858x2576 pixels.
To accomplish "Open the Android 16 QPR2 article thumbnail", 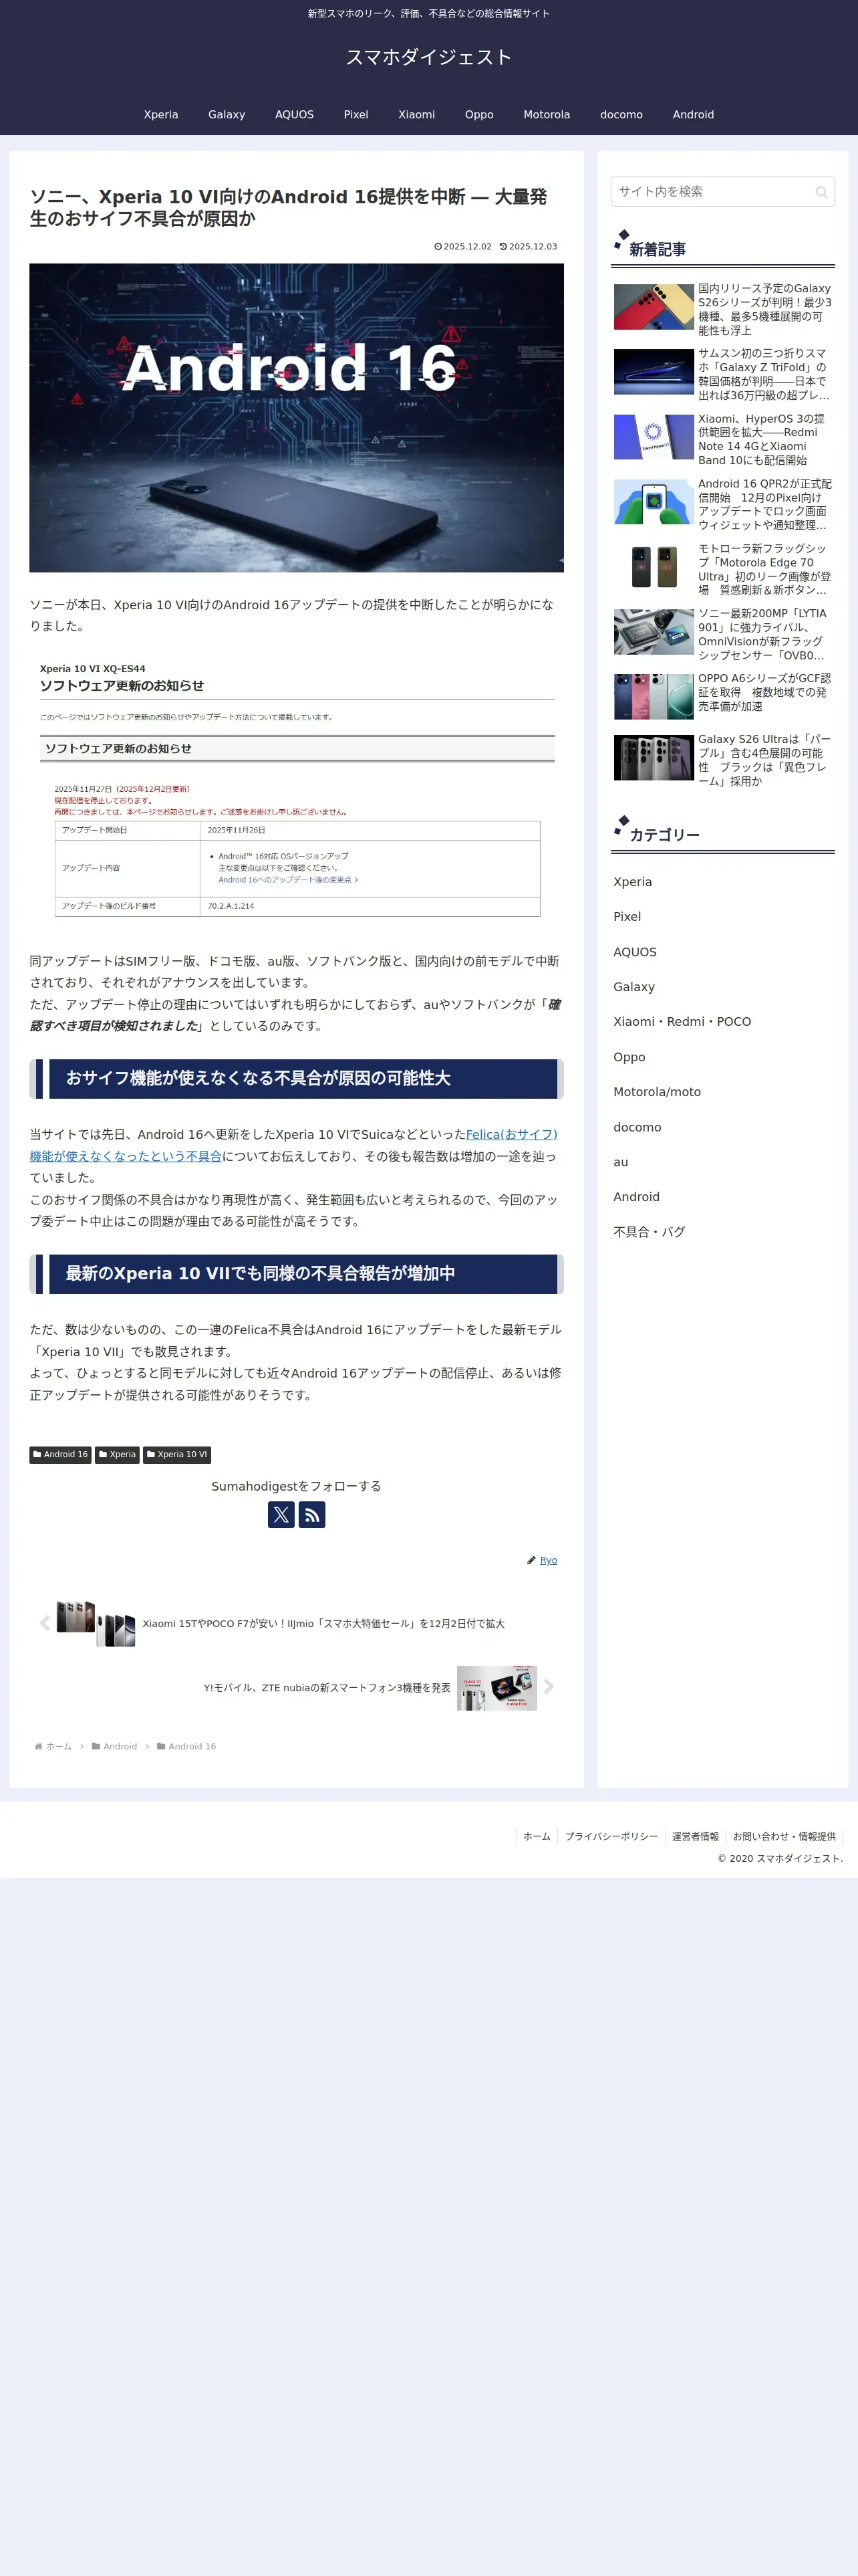I will 654,502.
